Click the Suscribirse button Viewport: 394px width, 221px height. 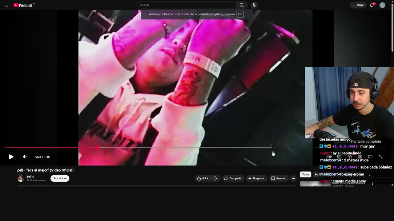point(60,178)
